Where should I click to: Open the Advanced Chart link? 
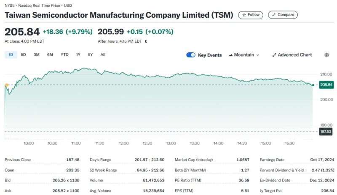[294, 55]
